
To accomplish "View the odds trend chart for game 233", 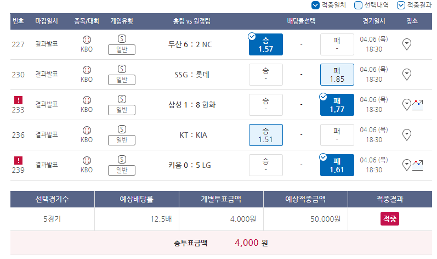I will pyautogui.click(x=417, y=105).
